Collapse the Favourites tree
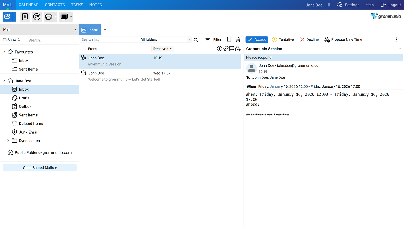Screen dimensions: 404x227 [4, 52]
